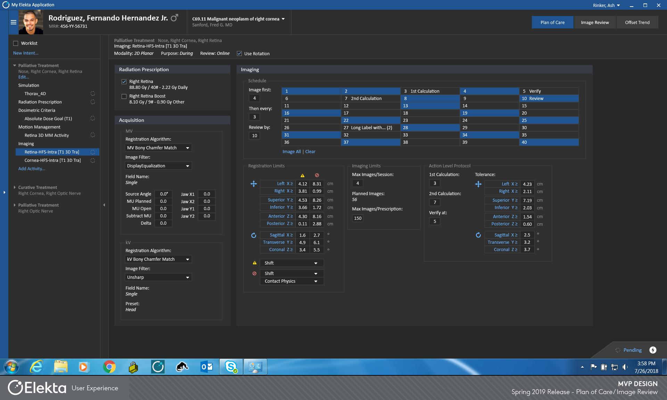Click the rotation icon in Tolerance section
The height and width of the screenshot is (400, 667).
(478, 235)
